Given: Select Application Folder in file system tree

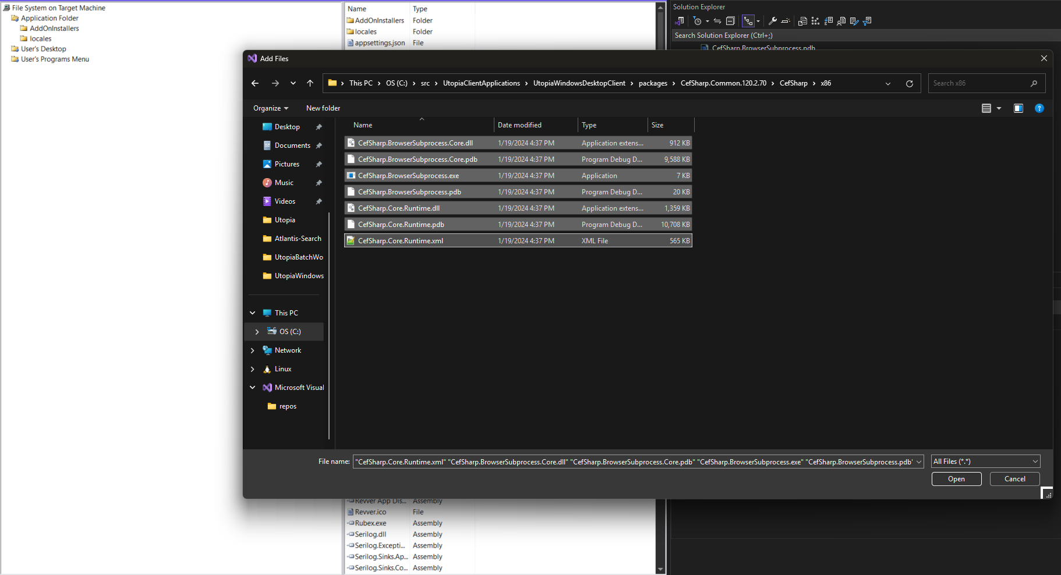Looking at the screenshot, I should 49,18.
